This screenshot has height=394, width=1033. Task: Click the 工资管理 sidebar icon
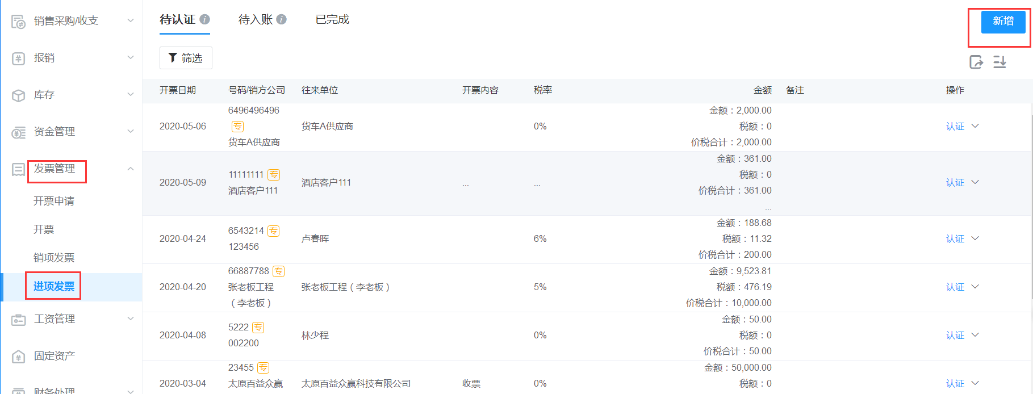pyautogui.click(x=19, y=320)
